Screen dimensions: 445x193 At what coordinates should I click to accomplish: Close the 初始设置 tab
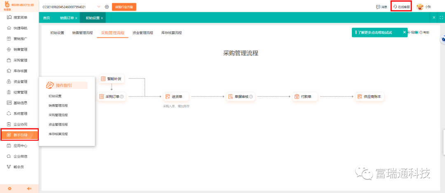point(102,18)
